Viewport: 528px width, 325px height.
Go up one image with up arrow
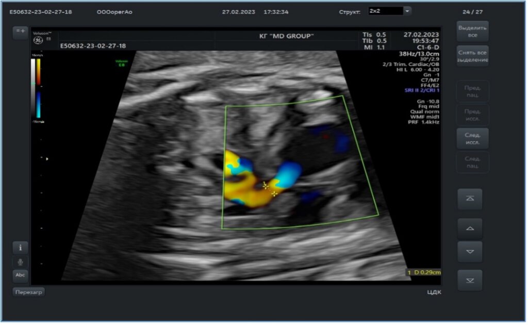coord(470,228)
